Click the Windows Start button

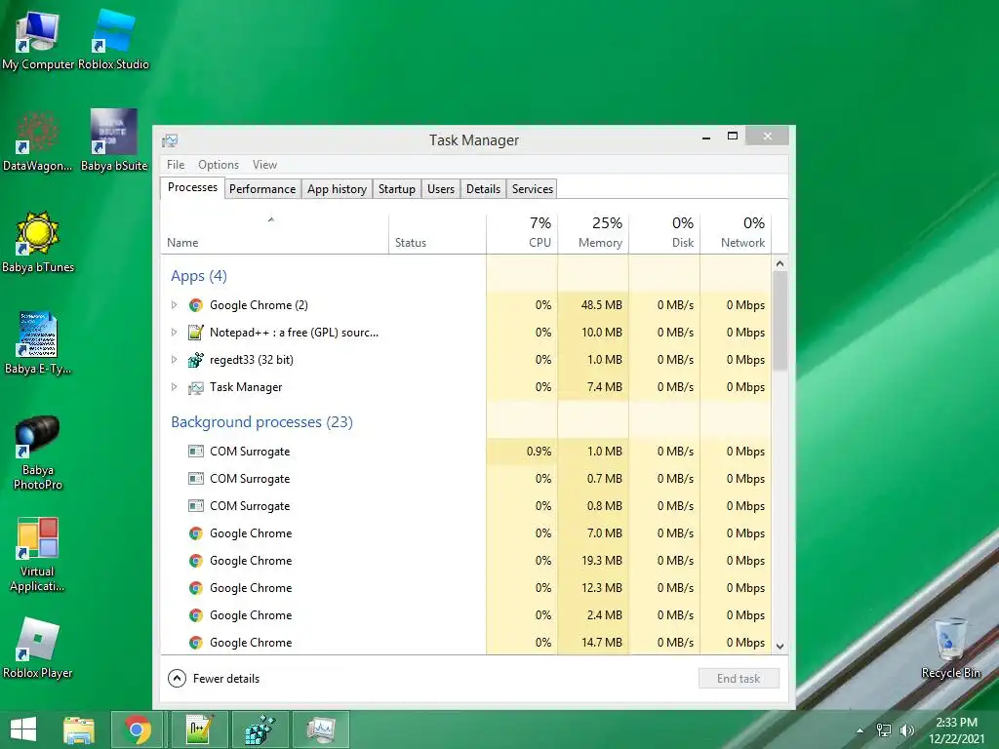tap(23, 729)
